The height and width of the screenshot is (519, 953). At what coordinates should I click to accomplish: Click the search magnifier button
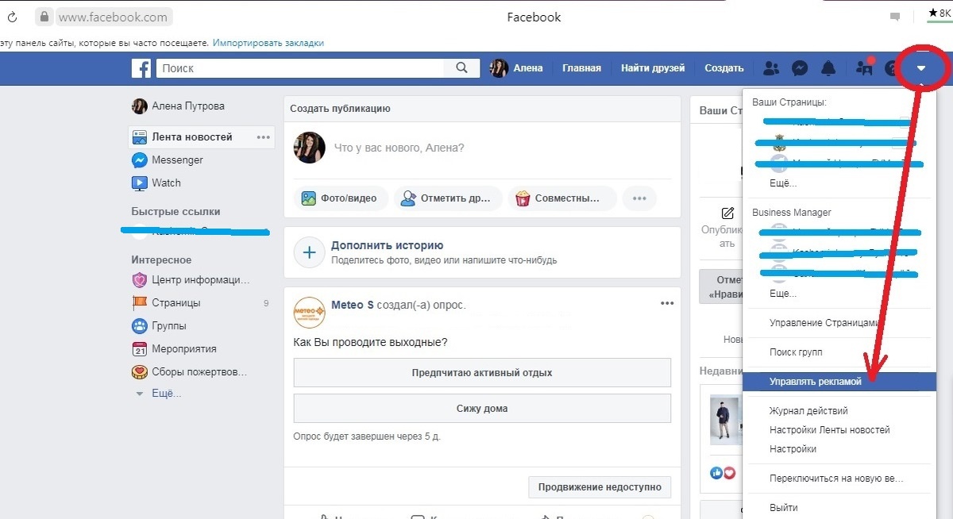[462, 68]
